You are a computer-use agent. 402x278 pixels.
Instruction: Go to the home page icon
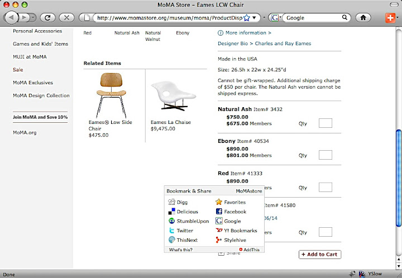[x=363, y=17]
